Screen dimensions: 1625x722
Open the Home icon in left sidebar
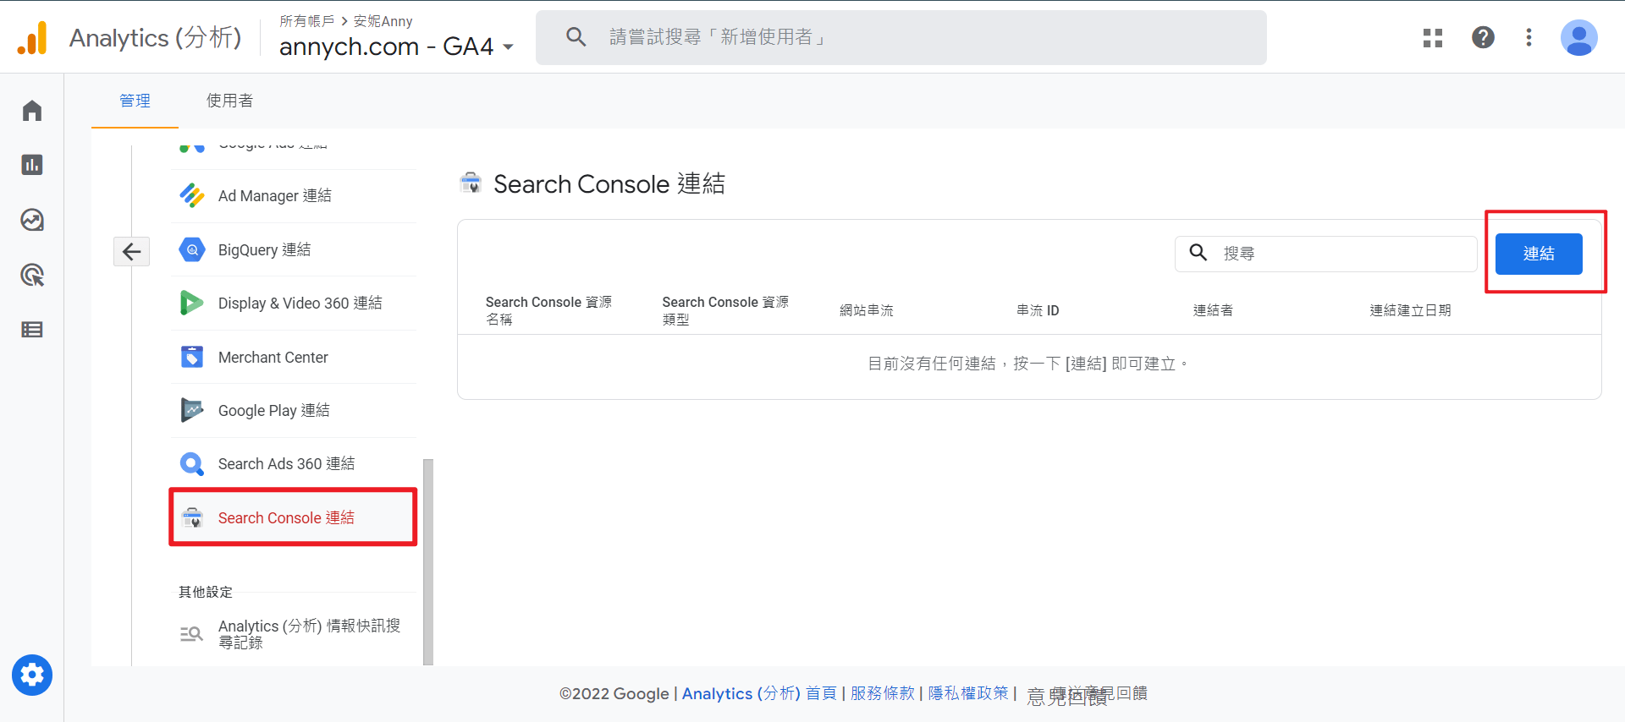(32, 111)
